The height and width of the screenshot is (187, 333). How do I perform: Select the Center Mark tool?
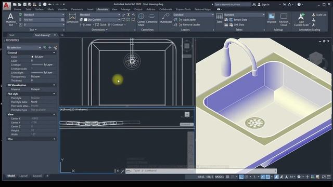coord(141,19)
